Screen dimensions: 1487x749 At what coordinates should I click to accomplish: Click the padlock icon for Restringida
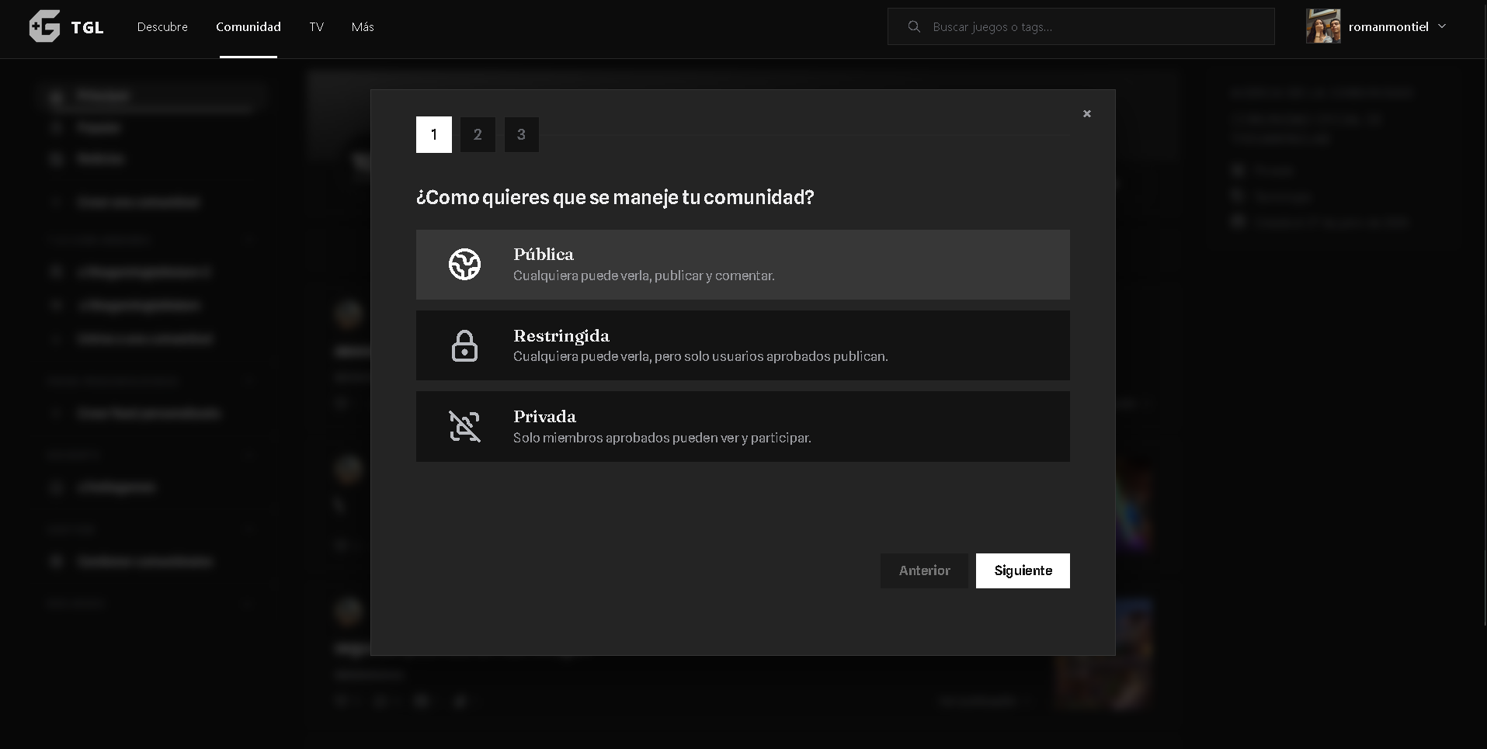[464, 346]
